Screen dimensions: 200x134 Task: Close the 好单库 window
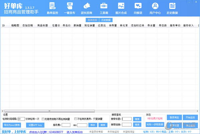pos(196,2)
